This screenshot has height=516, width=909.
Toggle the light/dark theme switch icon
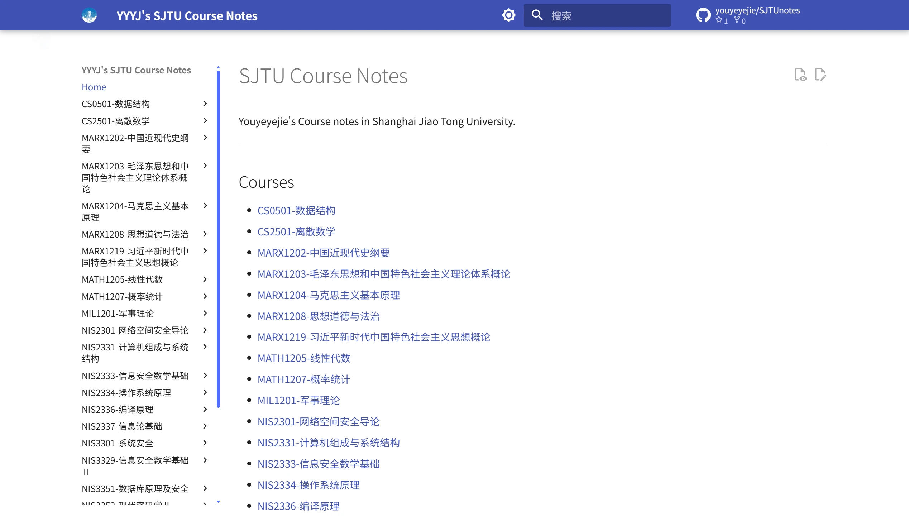pyautogui.click(x=508, y=15)
